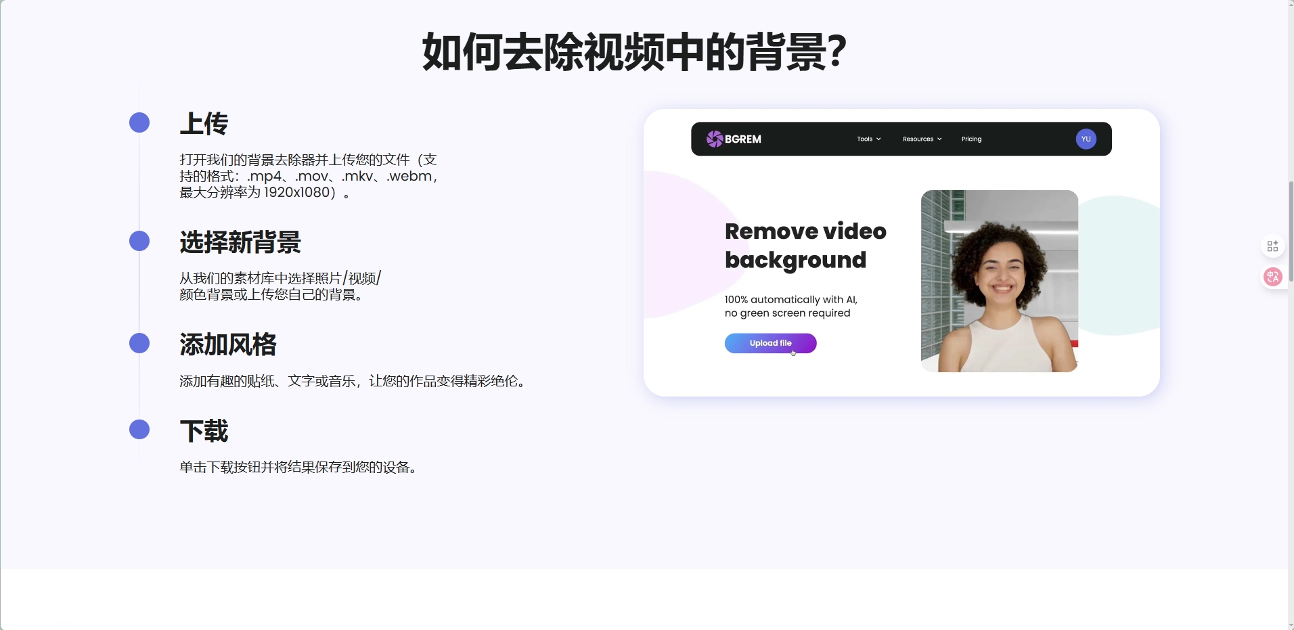Open the Resources dropdown menu
1294x630 pixels.
tap(922, 139)
